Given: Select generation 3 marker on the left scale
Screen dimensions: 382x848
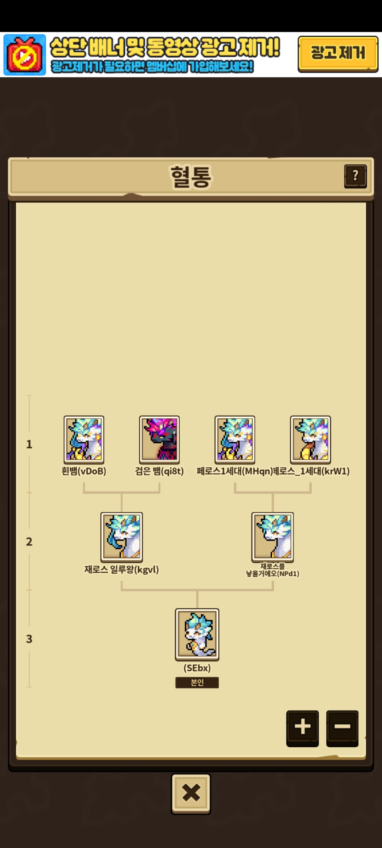Looking at the screenshot, I should coord(29,639).
